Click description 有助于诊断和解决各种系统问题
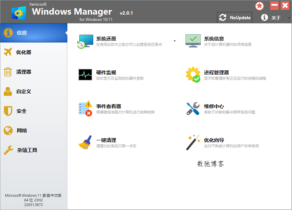The height and width of the screenshot is (210, 292). pos(229,112)
